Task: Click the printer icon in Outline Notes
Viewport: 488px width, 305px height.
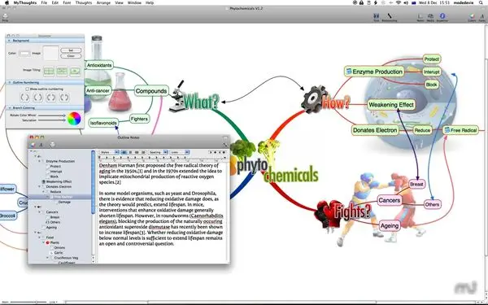Action: pyautogui.click(x=53, y=145)
